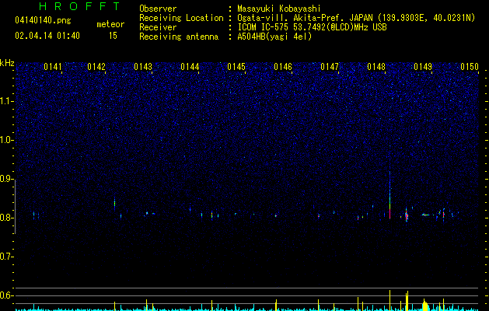Click the 0144 time marker
This screenshot has width=489, height=311.
point(190,67)
